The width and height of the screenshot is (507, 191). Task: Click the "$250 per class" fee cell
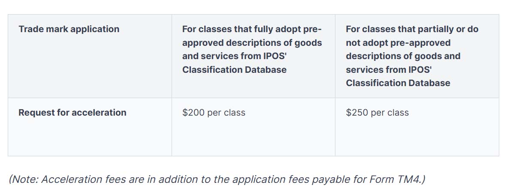(377, 113)
